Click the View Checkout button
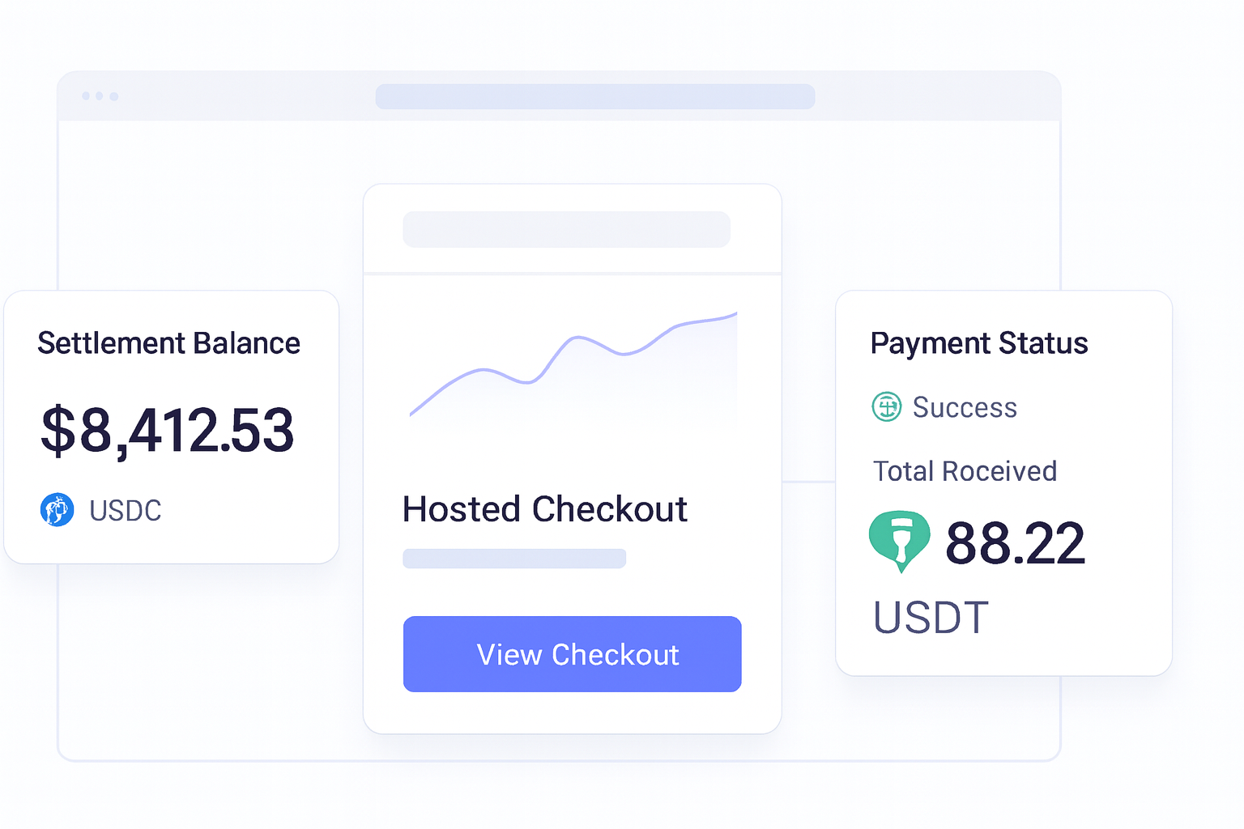 pyautogui.click(x=572, y=654)
